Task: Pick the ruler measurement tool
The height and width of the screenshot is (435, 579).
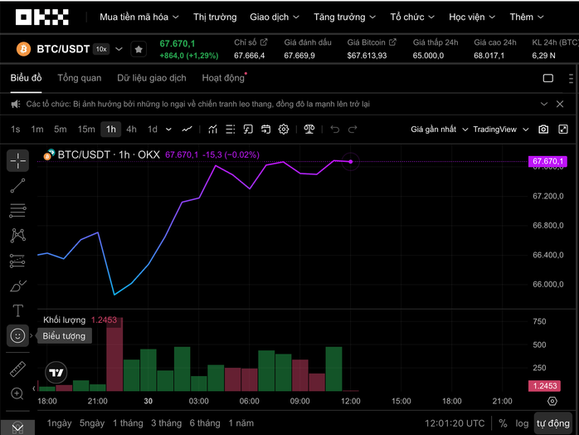Action: pos(17,369)
